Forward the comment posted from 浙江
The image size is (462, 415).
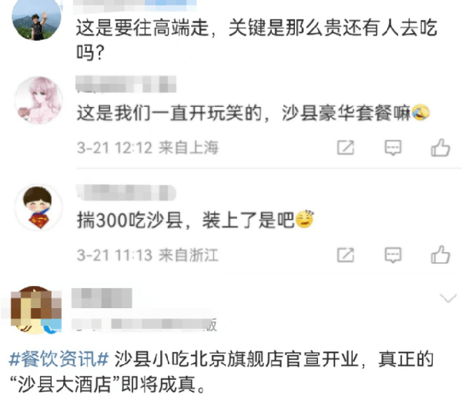345,254
